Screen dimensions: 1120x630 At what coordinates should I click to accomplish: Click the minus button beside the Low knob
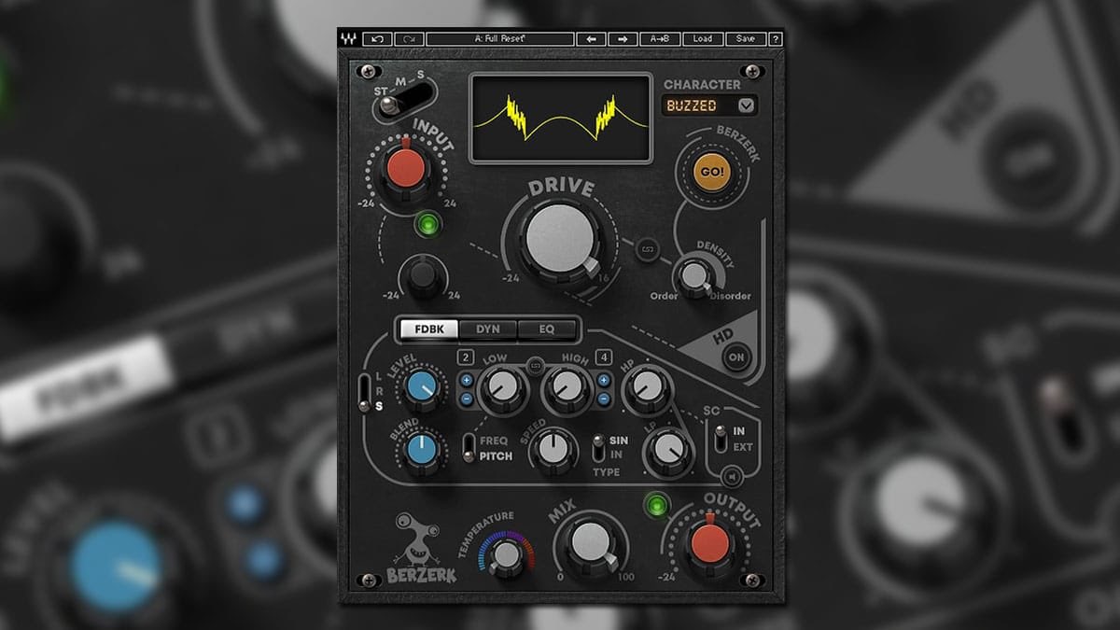click(x=466, y=399)
